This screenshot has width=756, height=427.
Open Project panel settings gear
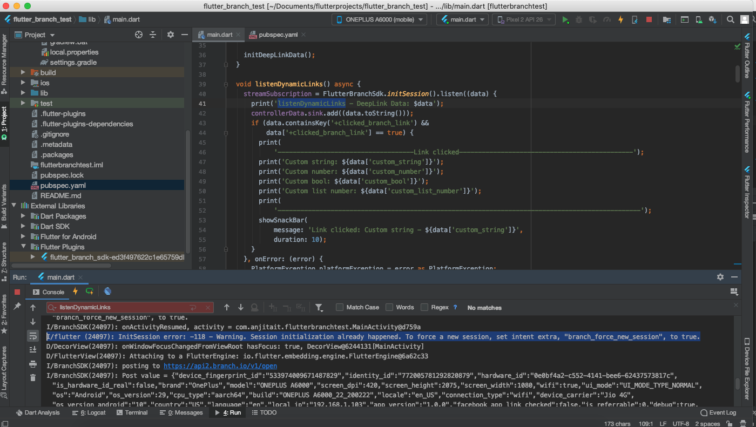point(171,35)
